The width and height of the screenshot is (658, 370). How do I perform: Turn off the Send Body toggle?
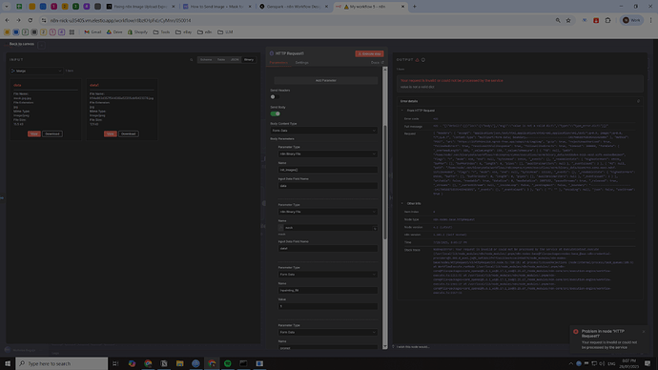tap(275, 113)
